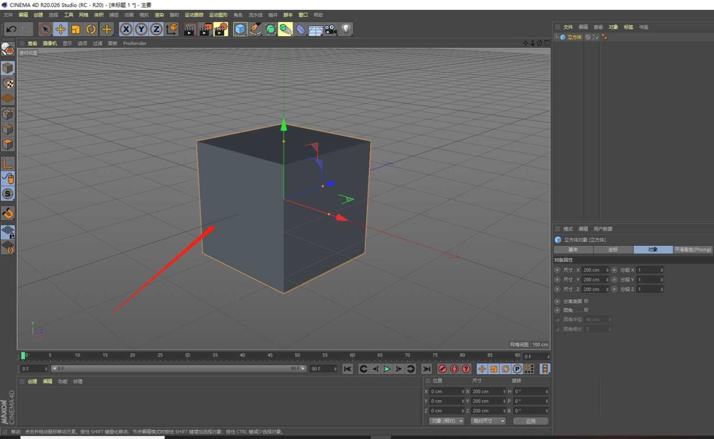The height and width of the screenshot is (439, 714).
Task: Select the Scale tool in the toolbar
Action: point(75,29)
